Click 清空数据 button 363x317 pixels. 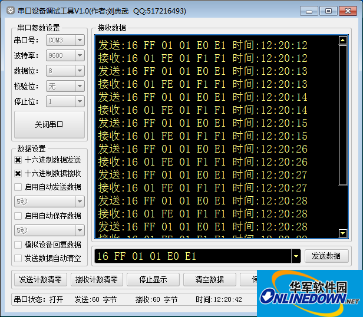210,279
